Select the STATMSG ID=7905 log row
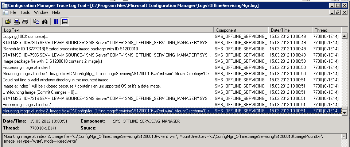The image size is (350, 147). 172,42
